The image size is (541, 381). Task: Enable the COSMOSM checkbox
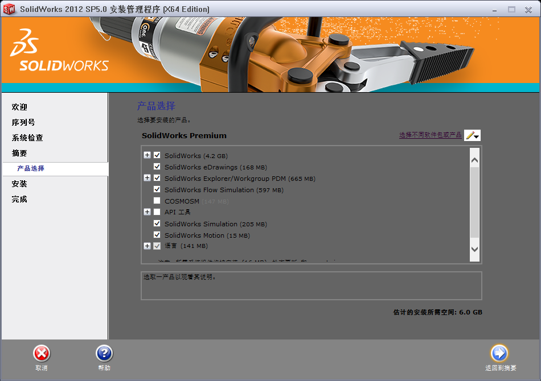157,201
